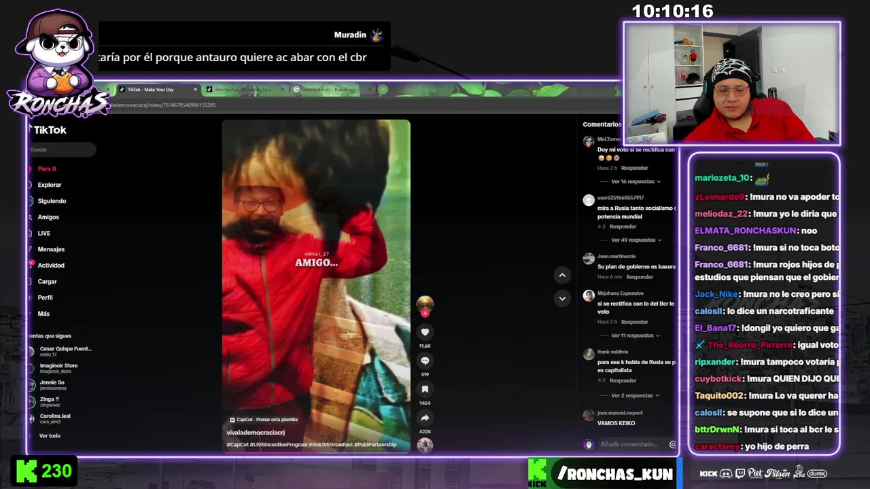Expand Ver 16 respuestas replies
Image resolution: width=870 pixels, height=489 pixels.
click(x=636, y=181)
